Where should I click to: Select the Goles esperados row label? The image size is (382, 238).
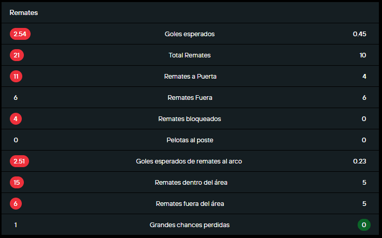[189, 34]
